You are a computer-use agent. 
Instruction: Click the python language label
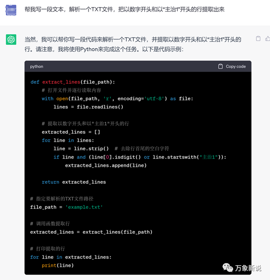click(x=37, y=66)
